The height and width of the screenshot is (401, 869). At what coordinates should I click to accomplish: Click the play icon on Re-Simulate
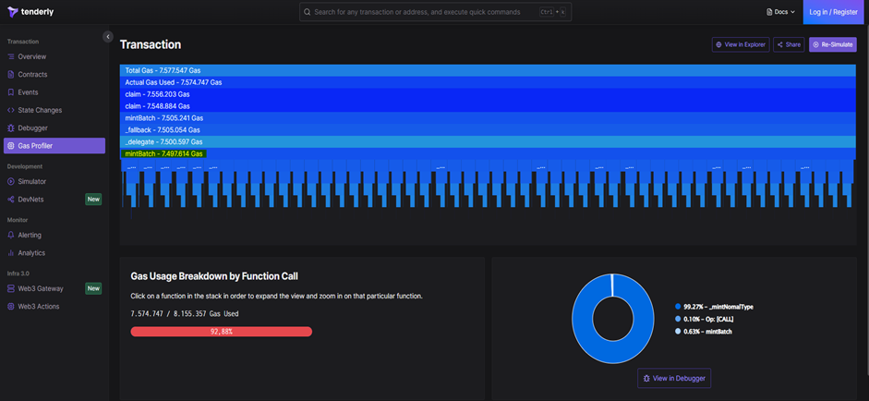815,44
